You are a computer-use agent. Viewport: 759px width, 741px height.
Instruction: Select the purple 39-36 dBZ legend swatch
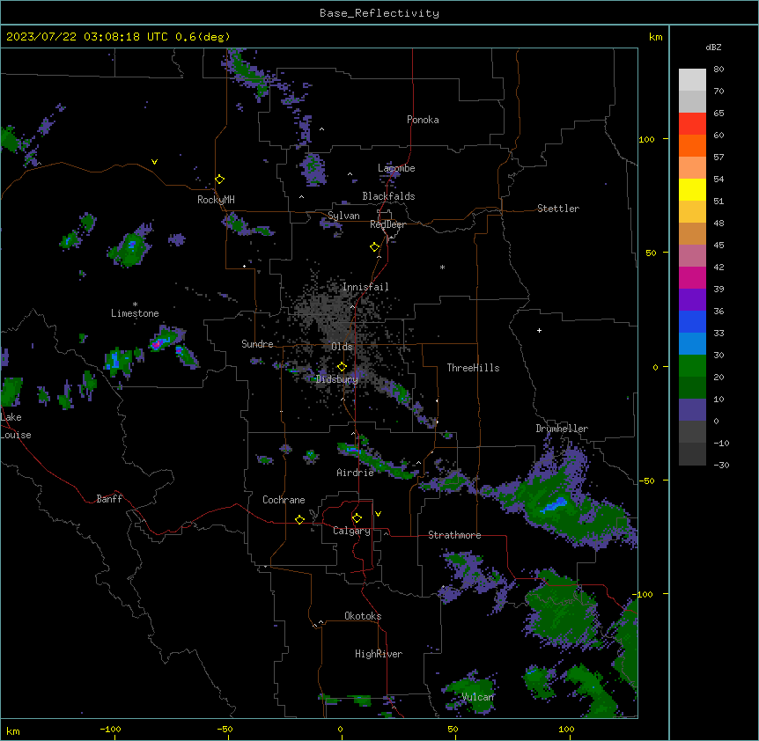(692, 299)
